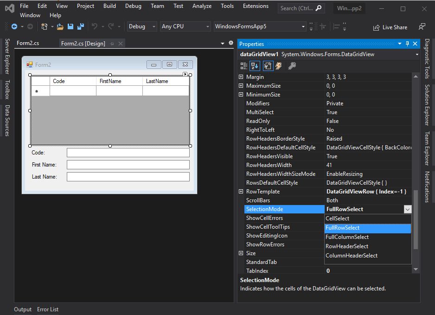Click the Save disk icon in toolbar
The image size is (435, 315).
(x=70, y=26)
